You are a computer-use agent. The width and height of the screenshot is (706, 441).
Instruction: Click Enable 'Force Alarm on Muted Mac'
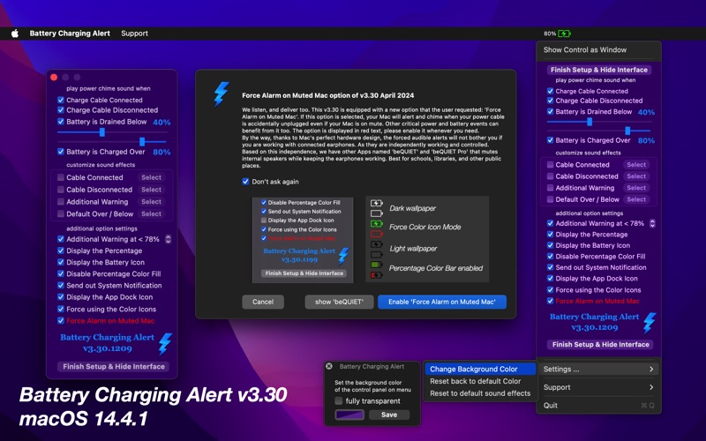coord(442,302)
